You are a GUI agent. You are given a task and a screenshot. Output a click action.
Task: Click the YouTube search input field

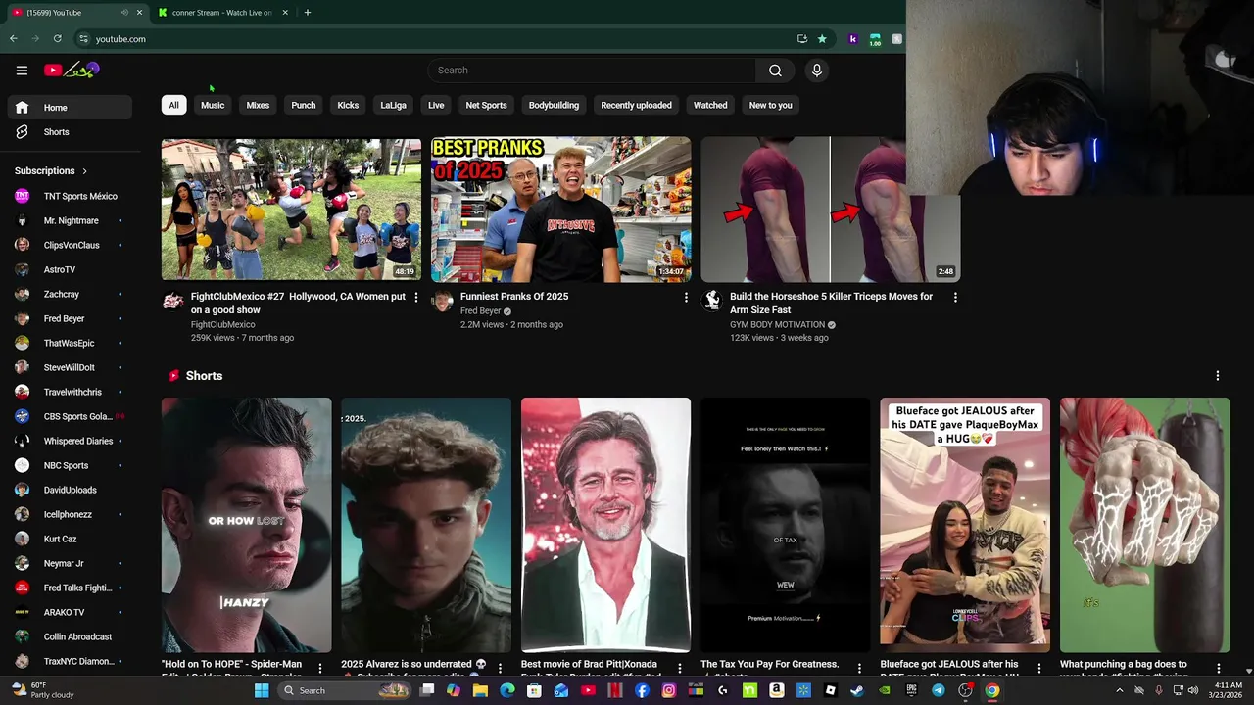click(592, 70)
